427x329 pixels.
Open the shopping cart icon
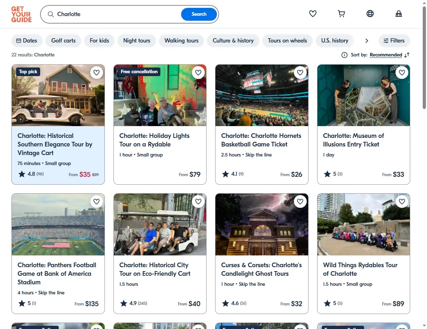[x=341, y=14]
